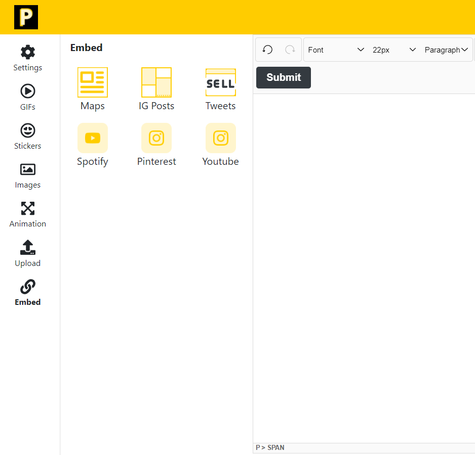Screen dimensions: 475x455
Task: Click the P logo in the header
Action: tap(26, 17)
